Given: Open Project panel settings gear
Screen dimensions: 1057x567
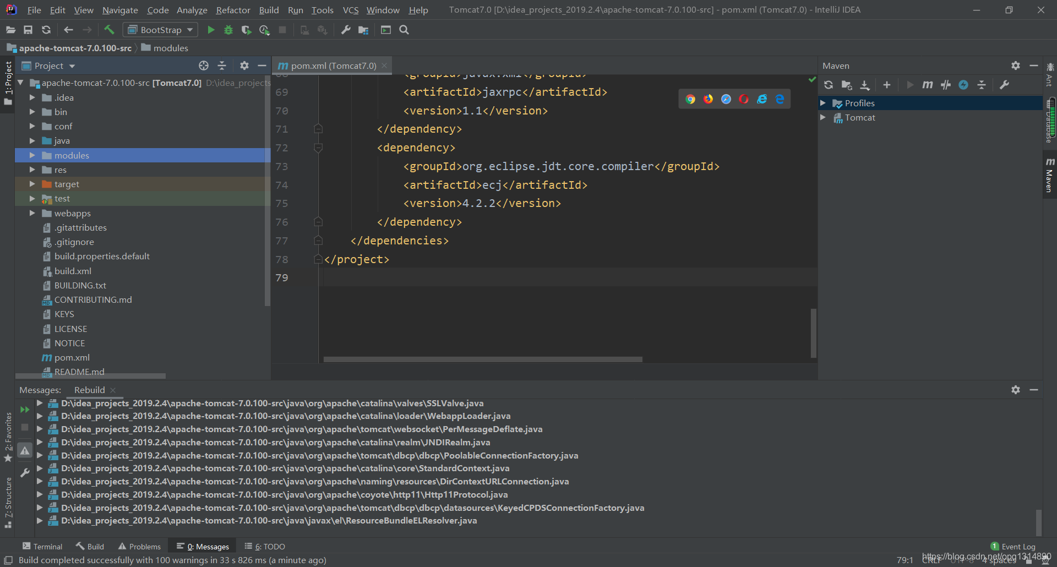Looking at the screenshot, I should 244,66.
